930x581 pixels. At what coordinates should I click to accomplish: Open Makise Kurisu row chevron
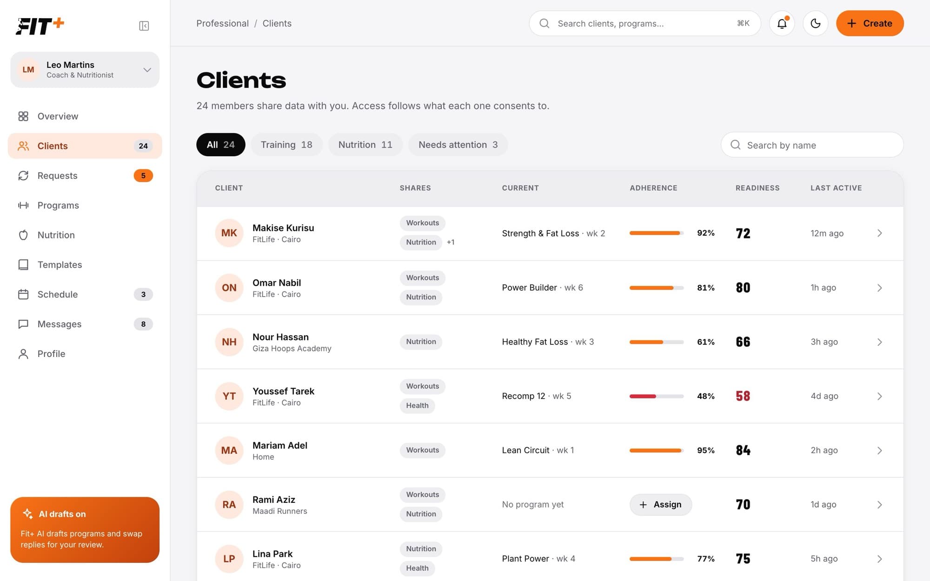[879, 233]
